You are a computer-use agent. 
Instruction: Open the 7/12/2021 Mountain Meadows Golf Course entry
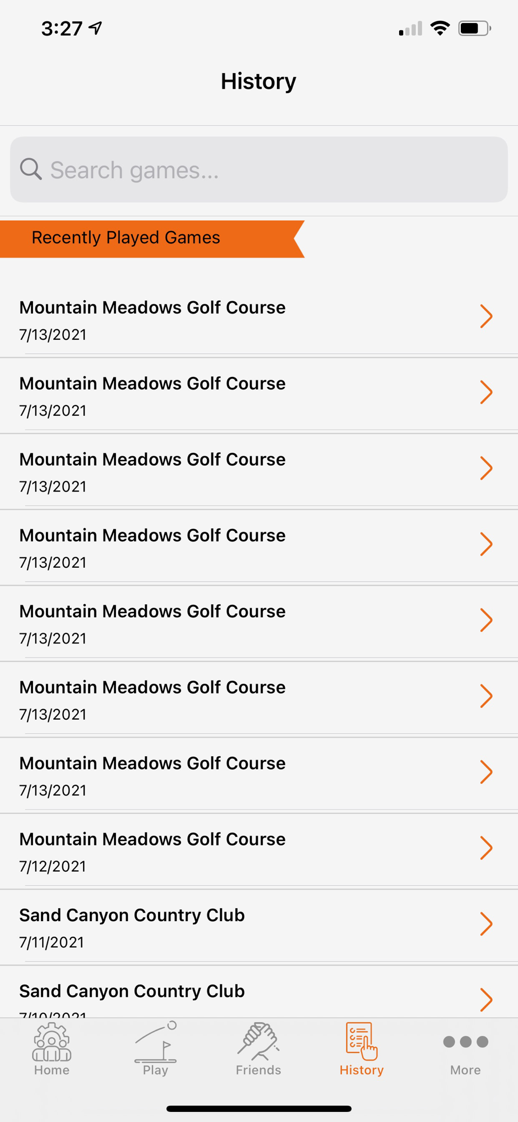pos(259,852)
